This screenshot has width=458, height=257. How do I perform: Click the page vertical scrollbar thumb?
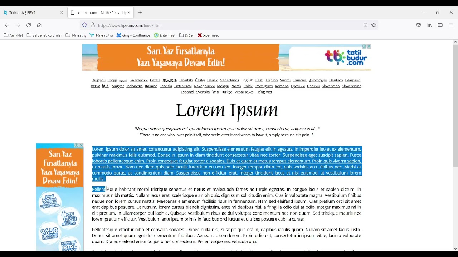point(455,106)
